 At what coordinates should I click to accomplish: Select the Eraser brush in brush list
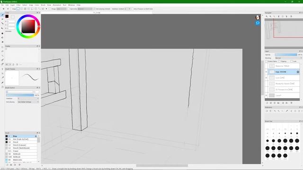coord(21,151)
